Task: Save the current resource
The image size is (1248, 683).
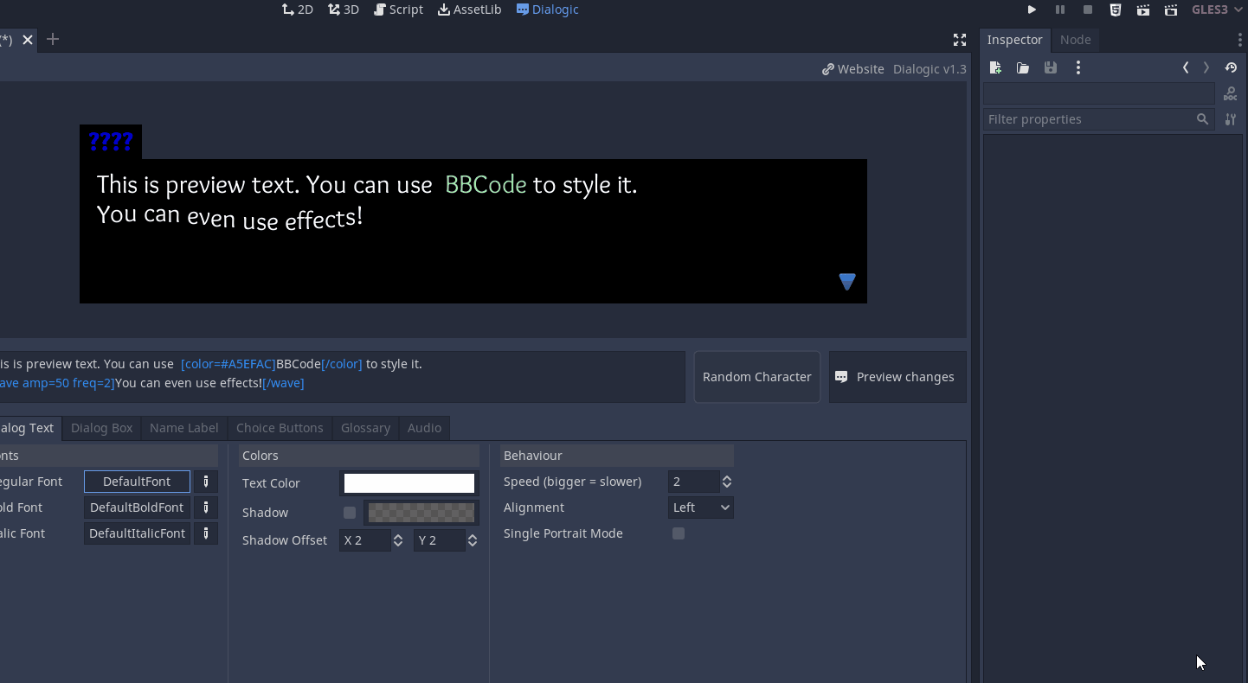Action: [1050, 67]
